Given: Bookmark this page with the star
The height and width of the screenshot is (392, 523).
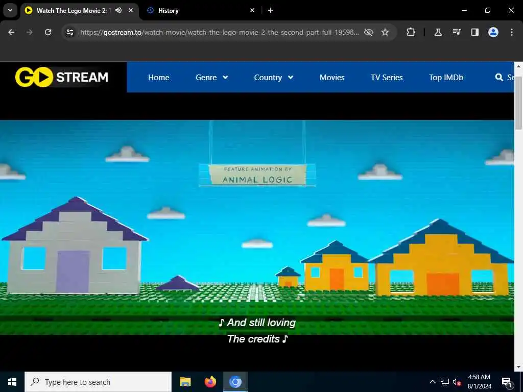Looking at the screenshot, I should (x=385, y=32).
